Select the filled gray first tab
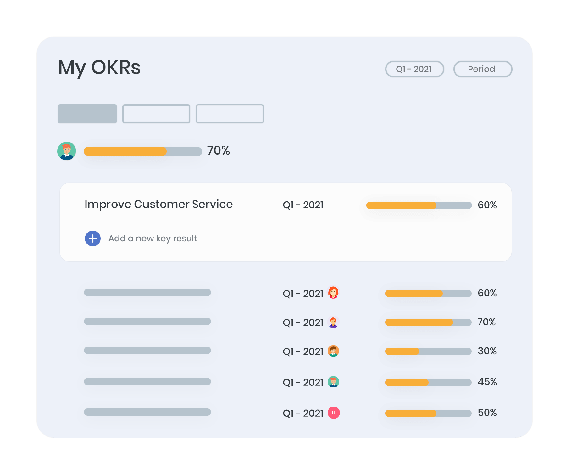The height and width of the screenshot is (472, 566). click(87, 114)
